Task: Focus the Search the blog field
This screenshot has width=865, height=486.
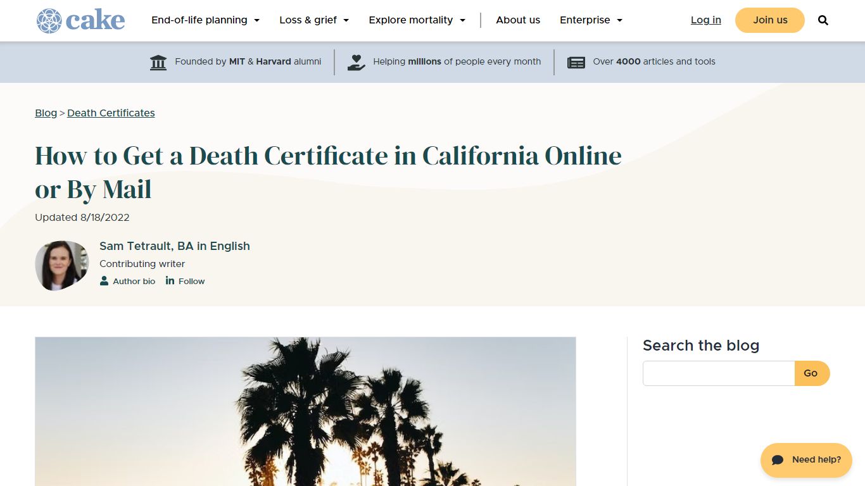Action: (719, 373)
